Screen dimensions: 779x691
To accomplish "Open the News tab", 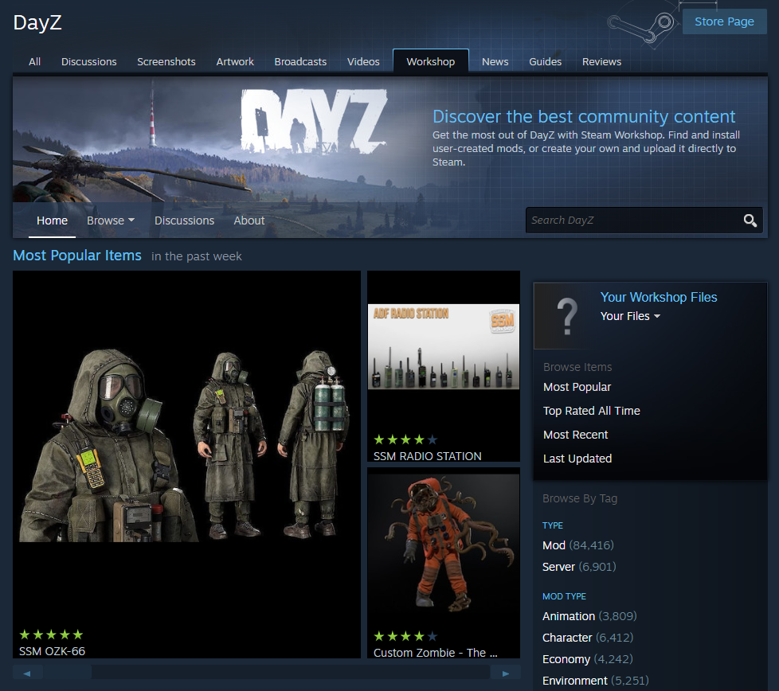I will click(x=495, y=61).
